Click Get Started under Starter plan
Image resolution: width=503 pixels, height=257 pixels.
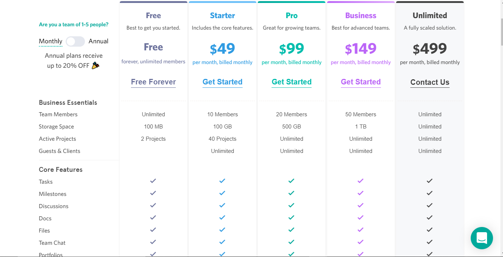click(x=222, y=82)
